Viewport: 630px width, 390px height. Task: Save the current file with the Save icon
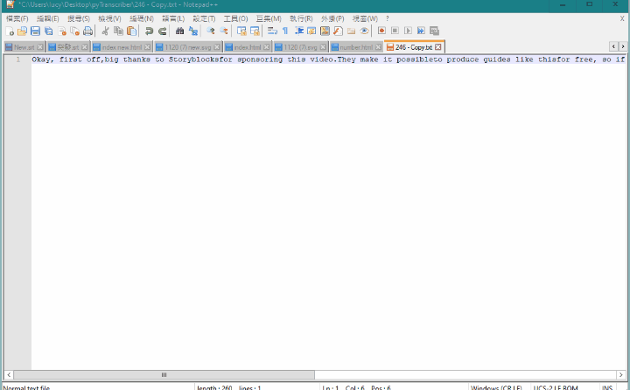35,31
